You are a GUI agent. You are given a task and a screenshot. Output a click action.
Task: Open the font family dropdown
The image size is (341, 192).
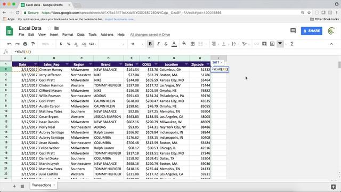(112, 44)
